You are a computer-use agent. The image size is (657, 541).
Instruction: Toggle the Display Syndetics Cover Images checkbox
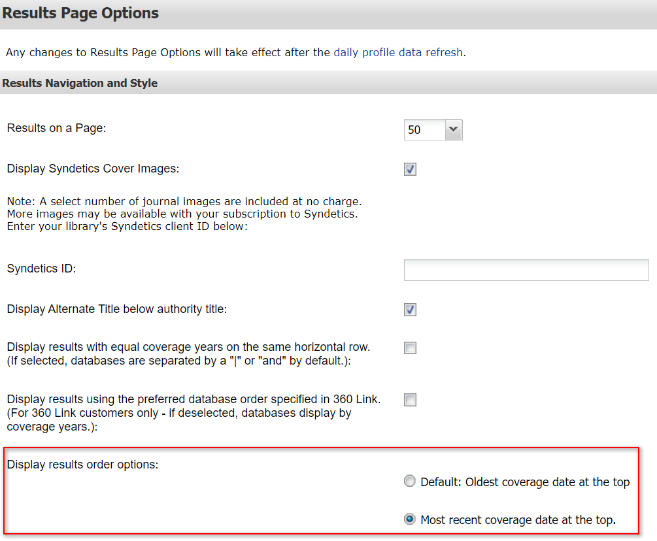(410, 170)
